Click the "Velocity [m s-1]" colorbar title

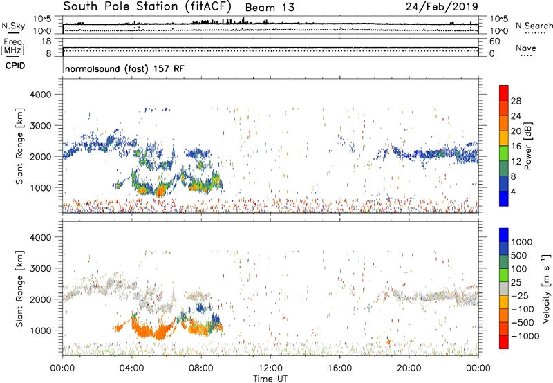(546, 289)
